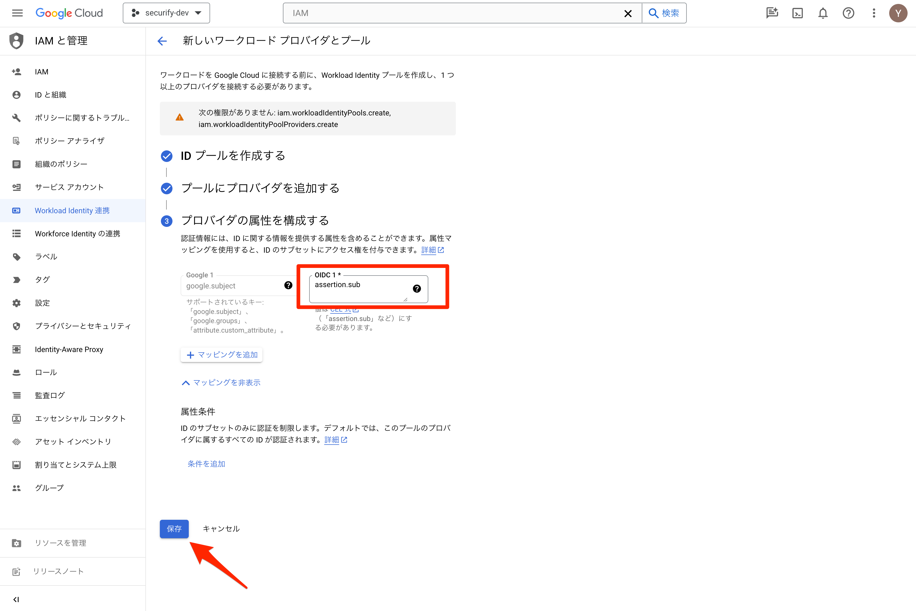Click the user account avatar Y
Screen dimensions: 916x611
[898, 13]
